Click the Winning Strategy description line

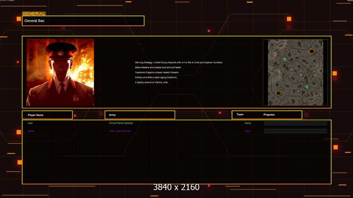click(179, 63)
